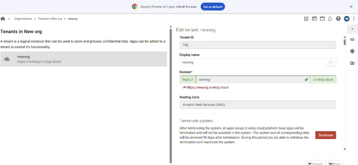Viewport: 358px width, 165px height.
Task: Click the 'Tenants in New org' heading
Action: click(x=21, y=32)
